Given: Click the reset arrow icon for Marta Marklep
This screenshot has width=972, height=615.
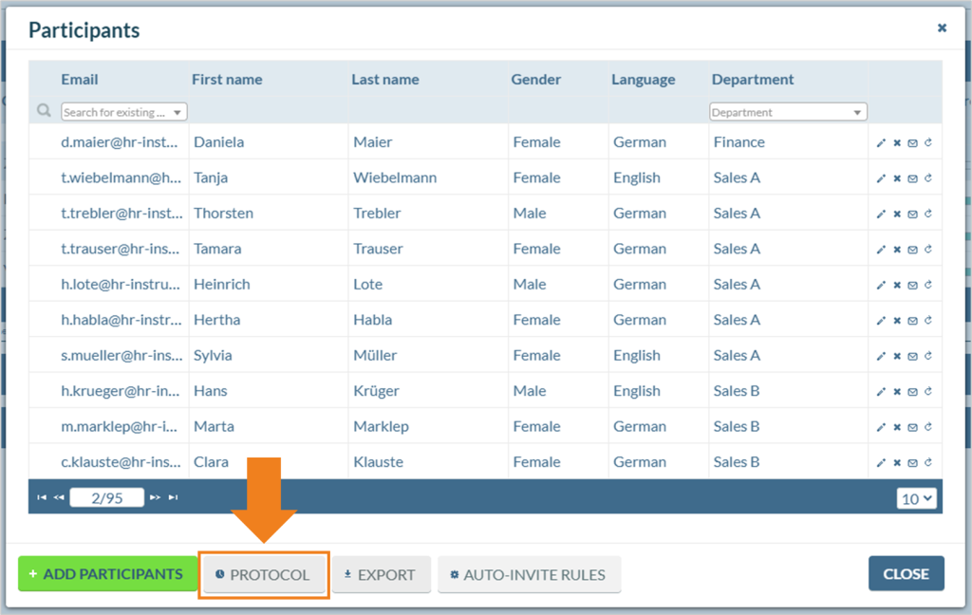Looking at the screenshot, I should (928, 426).
